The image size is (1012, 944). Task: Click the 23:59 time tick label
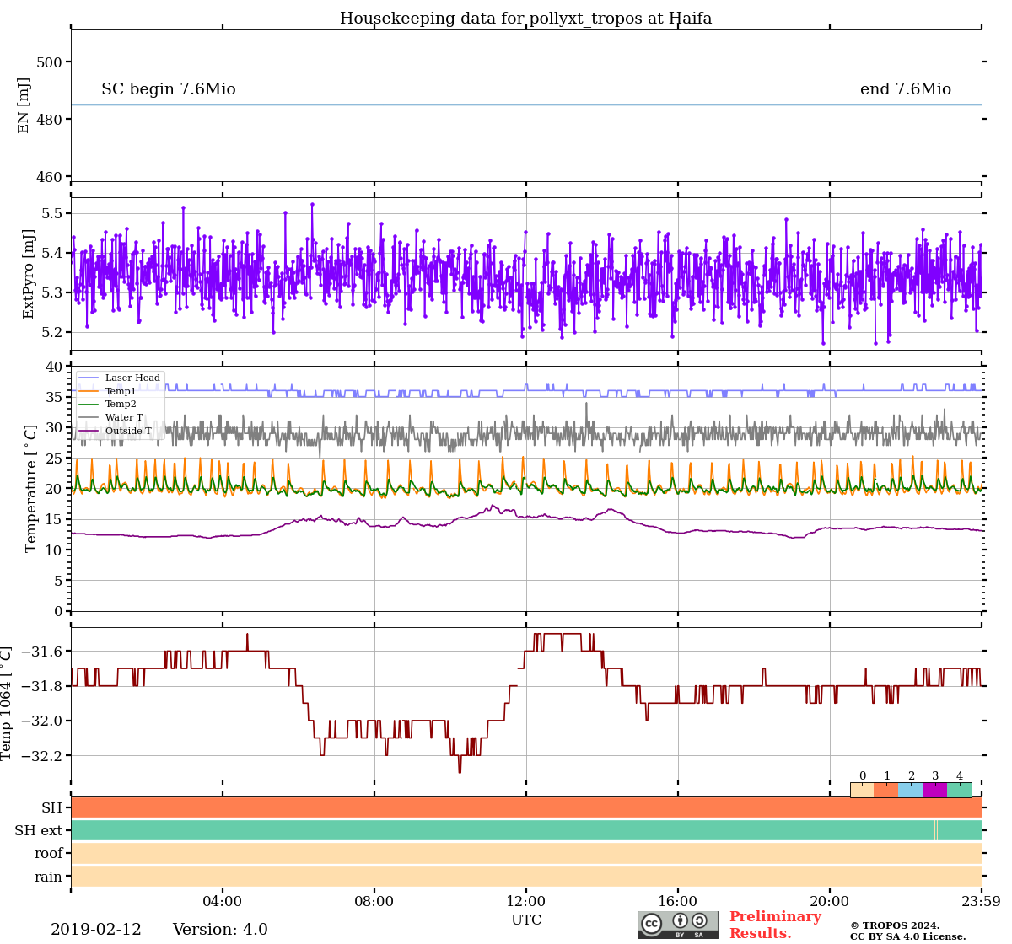point(981,901)
